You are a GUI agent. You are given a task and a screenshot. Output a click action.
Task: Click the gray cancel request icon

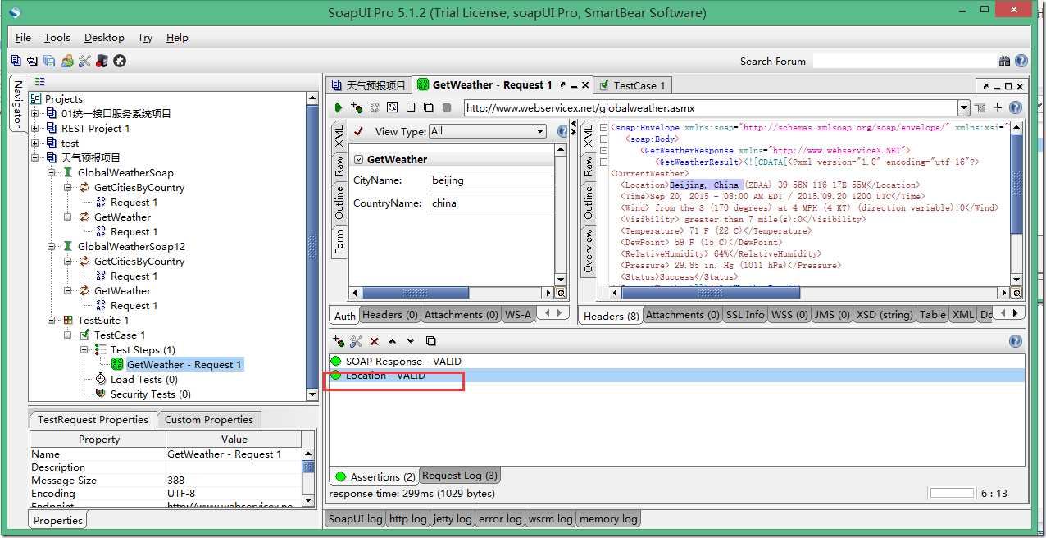(447, 107)
